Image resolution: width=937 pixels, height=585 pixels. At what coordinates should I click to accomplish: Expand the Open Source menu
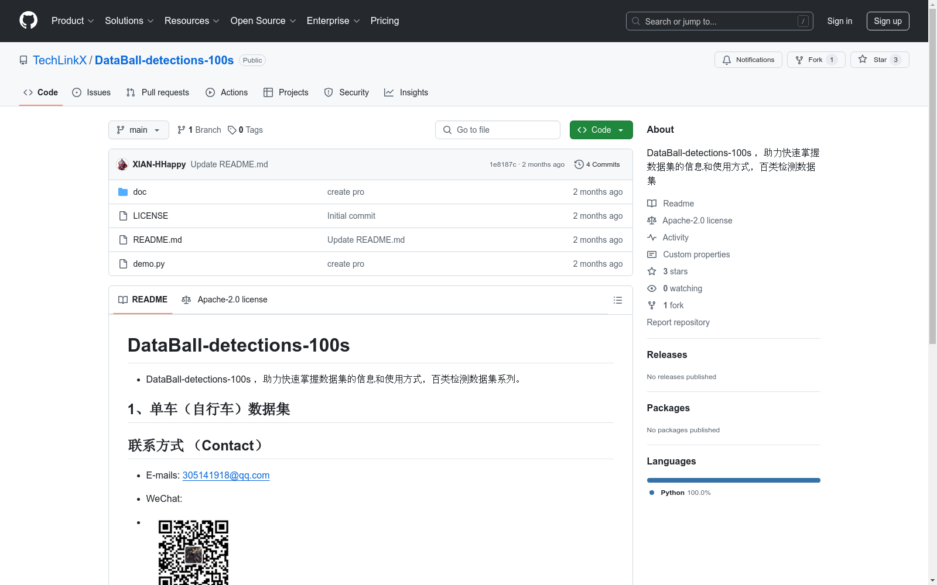[x=264, y=21]
